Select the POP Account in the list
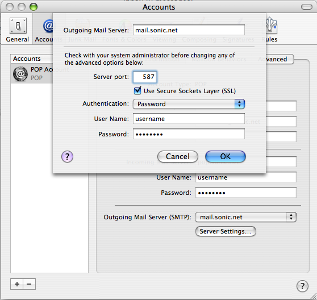317x300 pixels. 32,74
